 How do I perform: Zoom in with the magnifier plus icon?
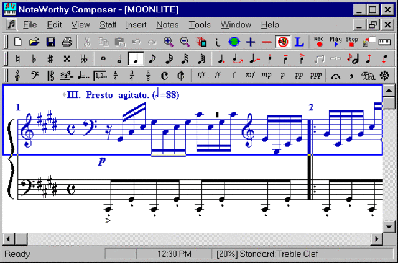(x=169, y=42)
